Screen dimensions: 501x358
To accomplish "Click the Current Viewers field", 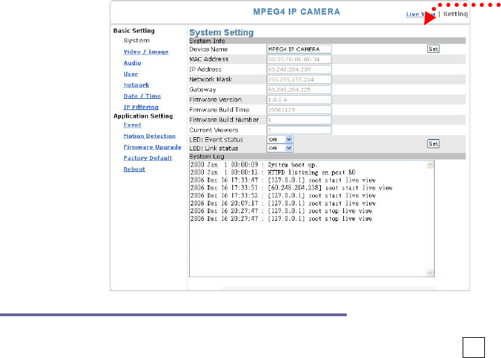I will tap(299, 130).
